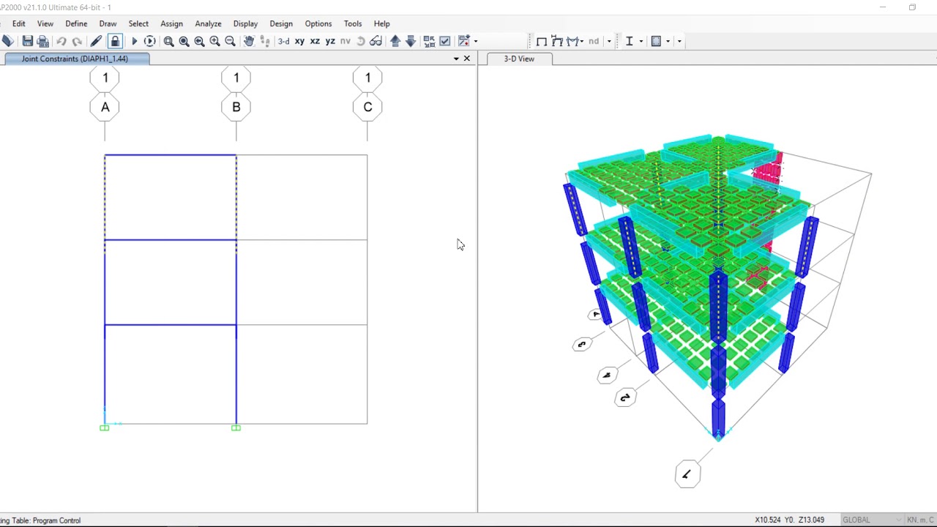Click the perspective toggle glasses icon
Image resolution: width=937 pixels, height=527 pixels.
click(376, 41)
